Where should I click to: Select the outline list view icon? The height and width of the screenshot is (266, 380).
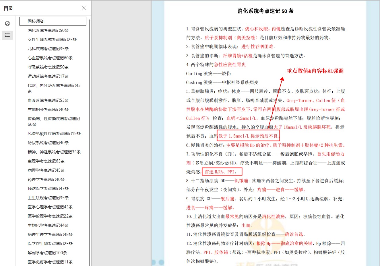coord(7,35)
